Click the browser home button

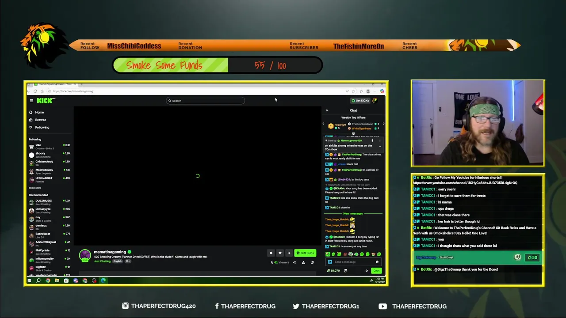coord(42,91)
